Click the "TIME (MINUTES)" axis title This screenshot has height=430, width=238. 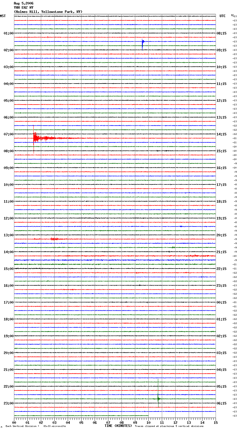118,426
